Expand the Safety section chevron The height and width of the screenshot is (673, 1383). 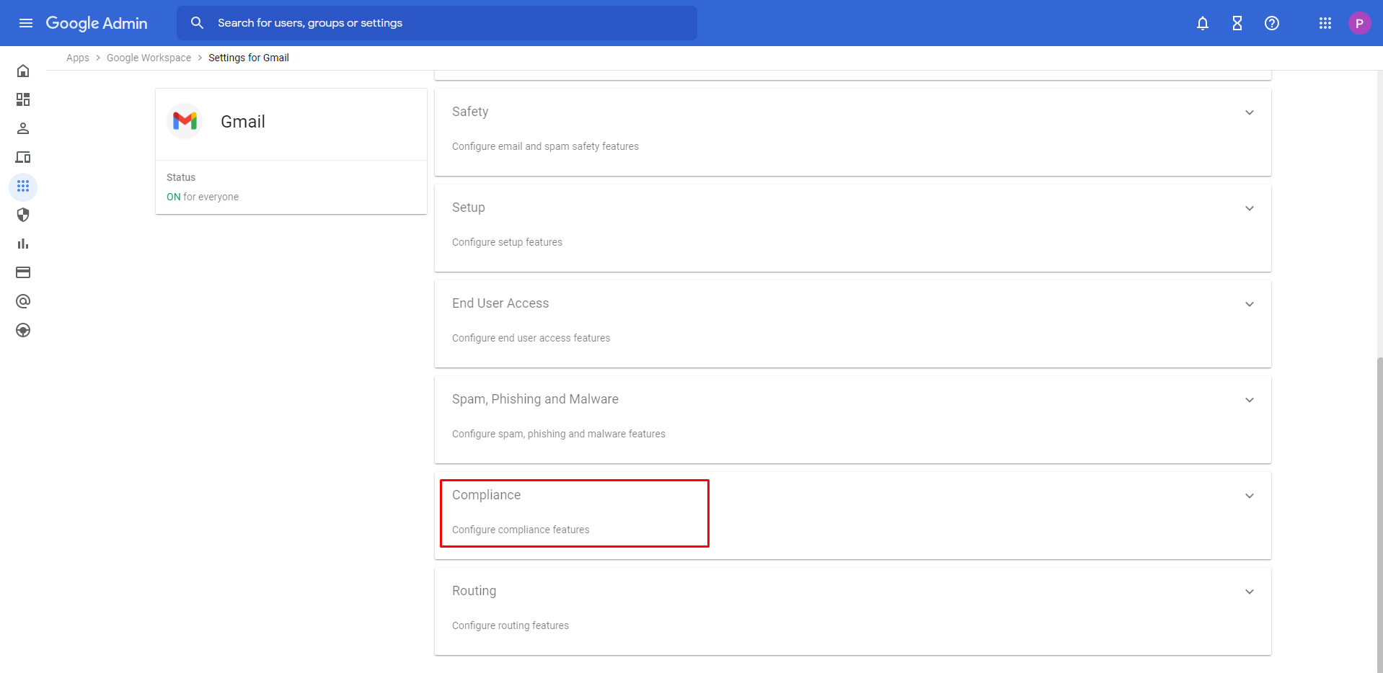(x=1250, y=112)
